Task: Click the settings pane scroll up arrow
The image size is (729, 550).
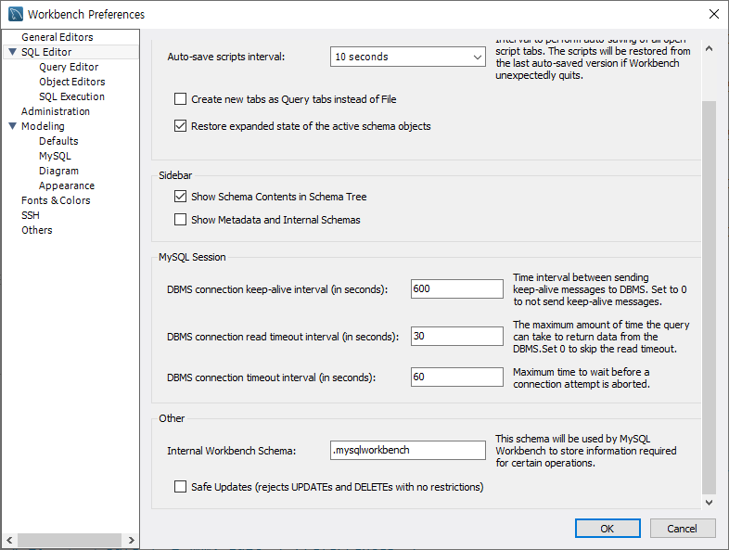Action: tap(709, 48)
